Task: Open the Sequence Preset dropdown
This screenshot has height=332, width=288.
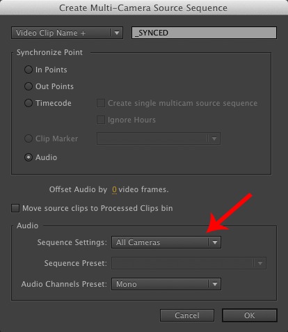Action: point(189,263)
